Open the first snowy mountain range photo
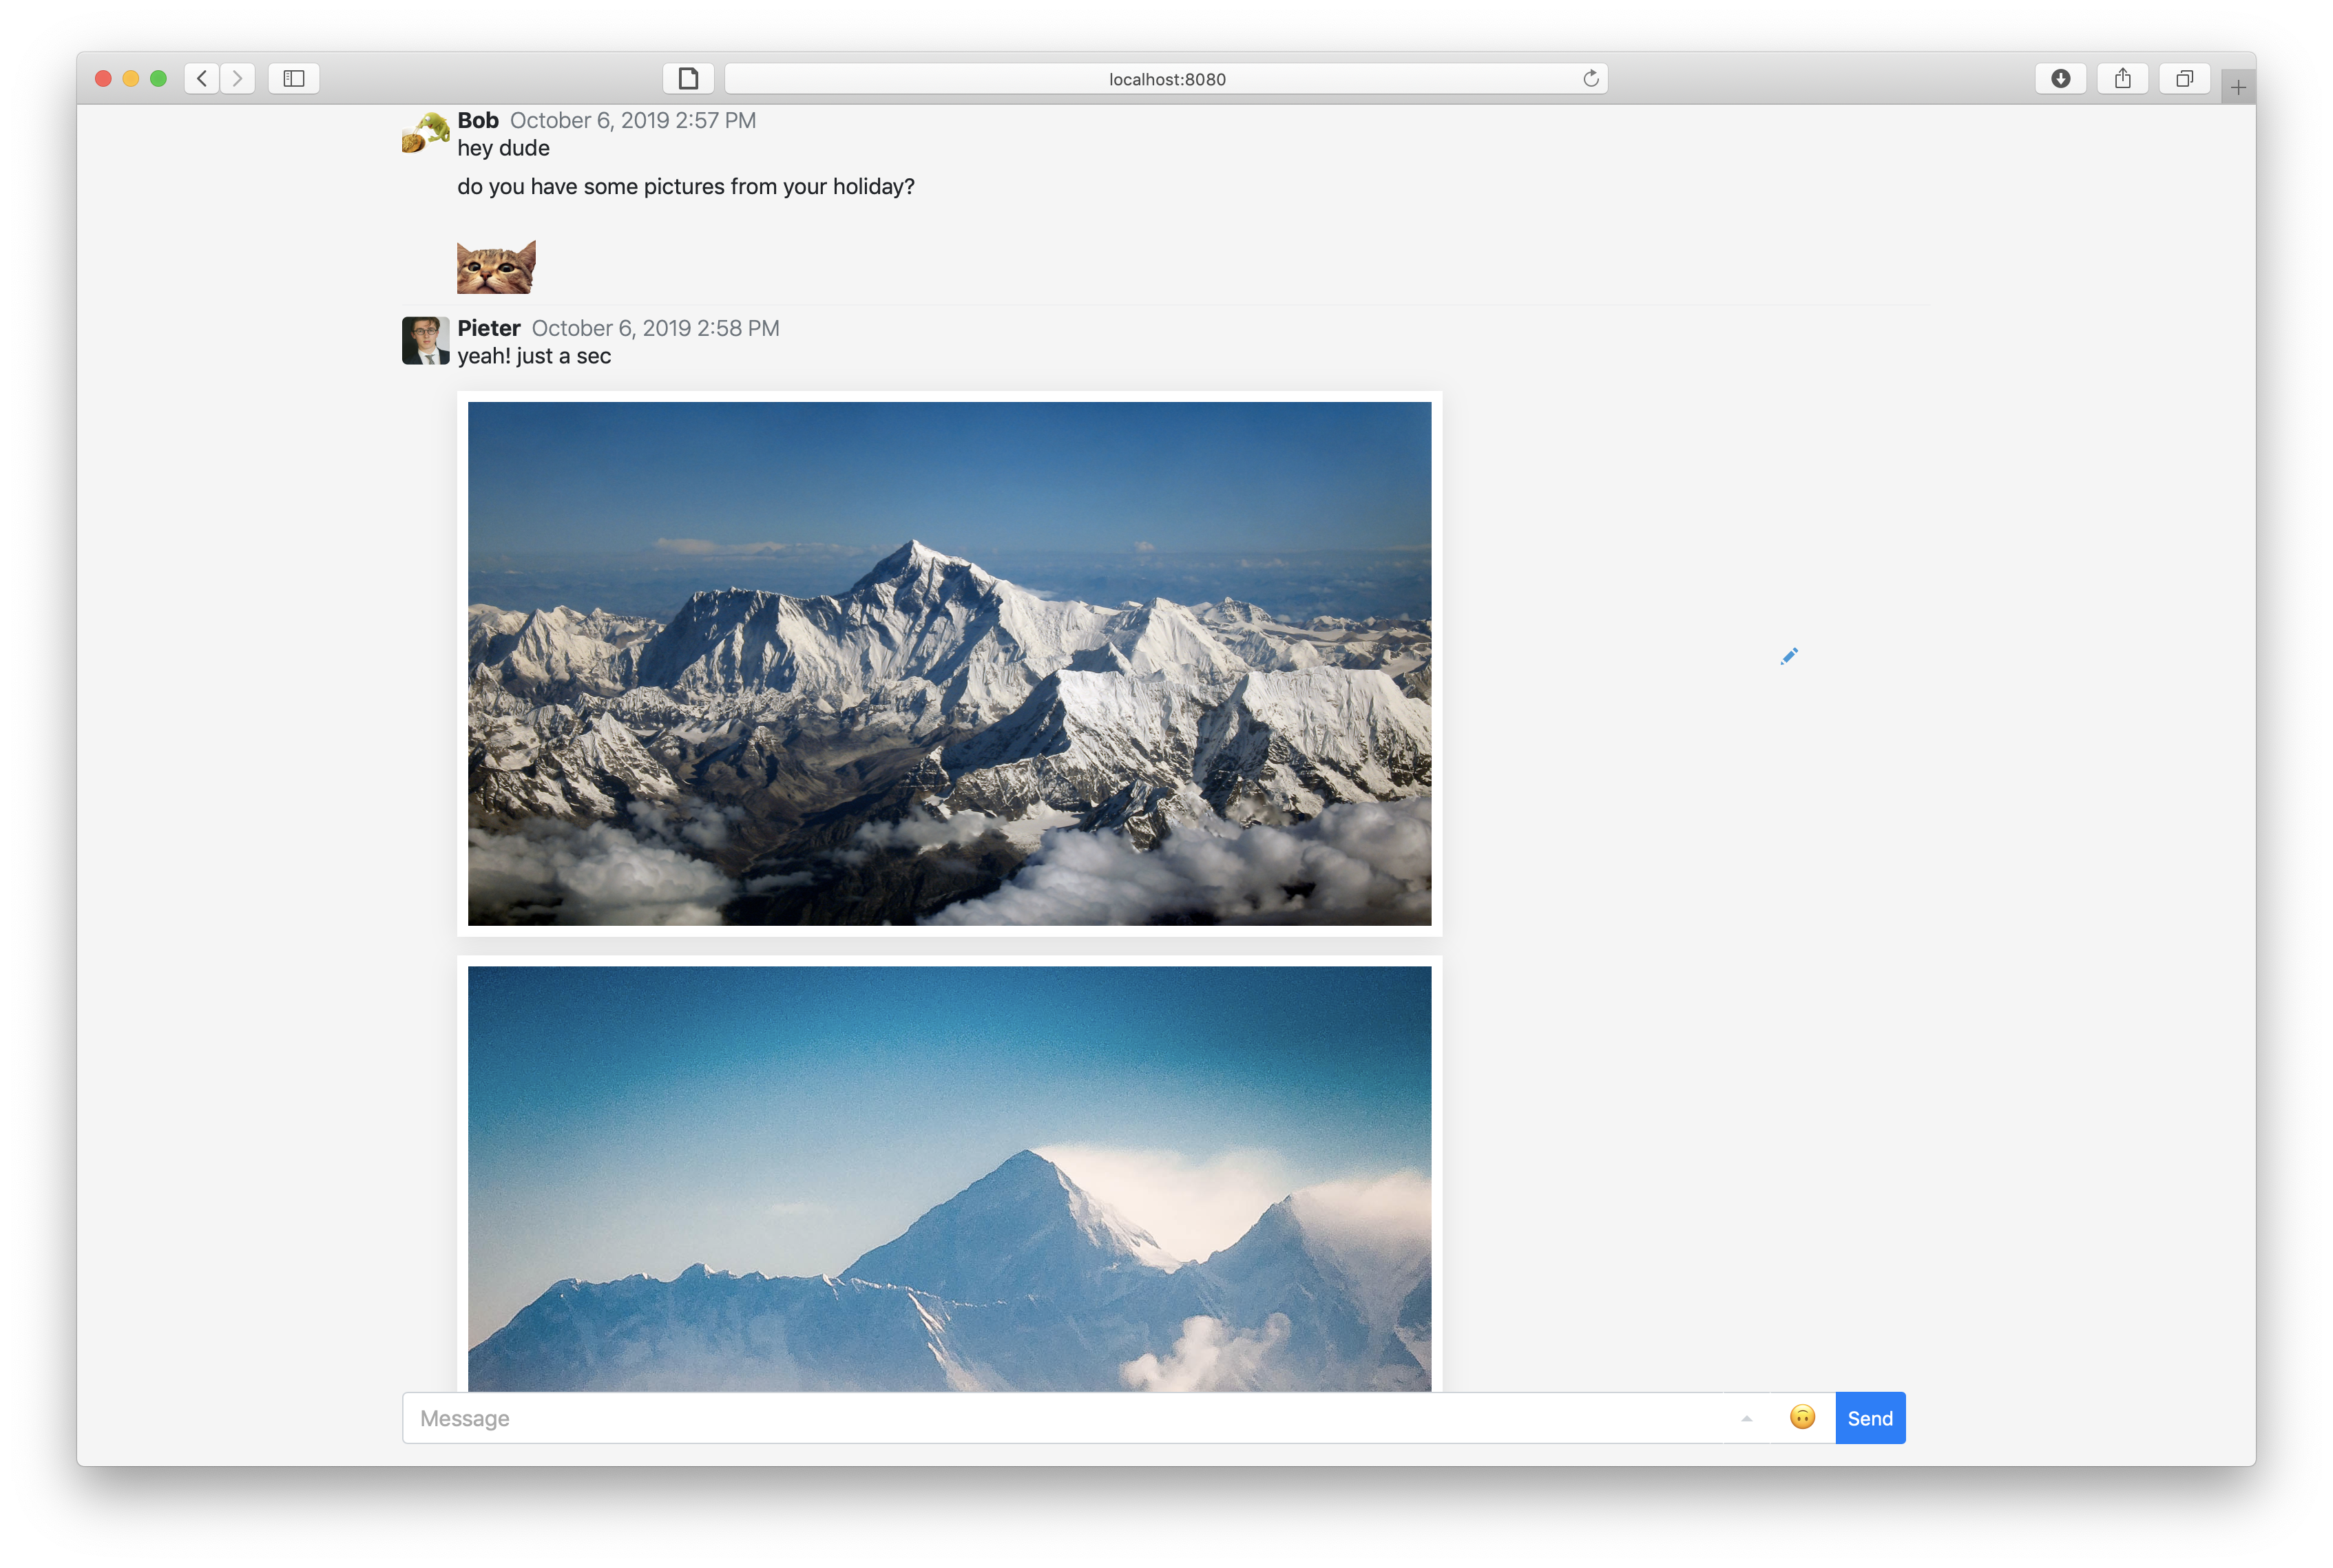This screenshot has height=1568, width=2333. [948, 663]
